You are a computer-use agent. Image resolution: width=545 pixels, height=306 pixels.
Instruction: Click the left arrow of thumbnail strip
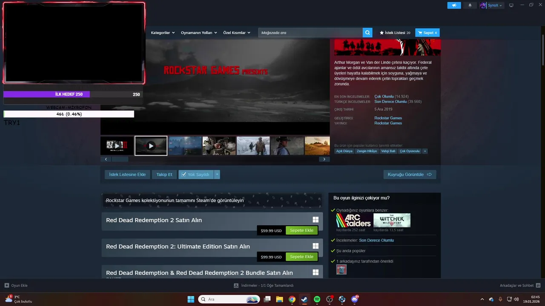click(106, 159)
